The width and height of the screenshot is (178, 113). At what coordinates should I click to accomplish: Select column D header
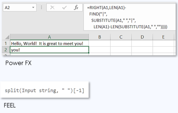(142, 37)
